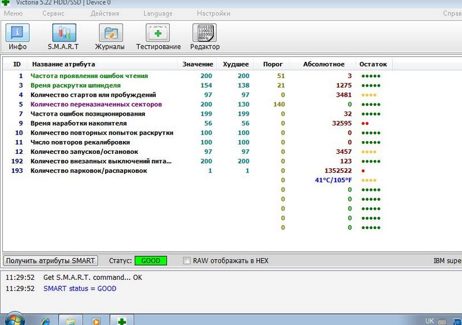
Task: Open the media player taskbar icon
Action: [96, 320]
